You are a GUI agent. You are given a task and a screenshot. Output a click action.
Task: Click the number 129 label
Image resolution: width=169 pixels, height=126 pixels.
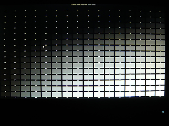[x=5, y=57]
